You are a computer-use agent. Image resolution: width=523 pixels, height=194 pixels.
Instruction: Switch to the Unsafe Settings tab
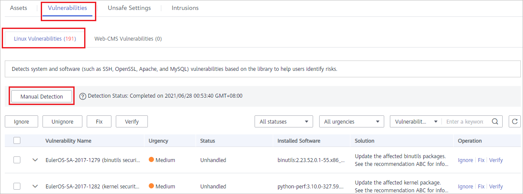(x=129, y=8)
